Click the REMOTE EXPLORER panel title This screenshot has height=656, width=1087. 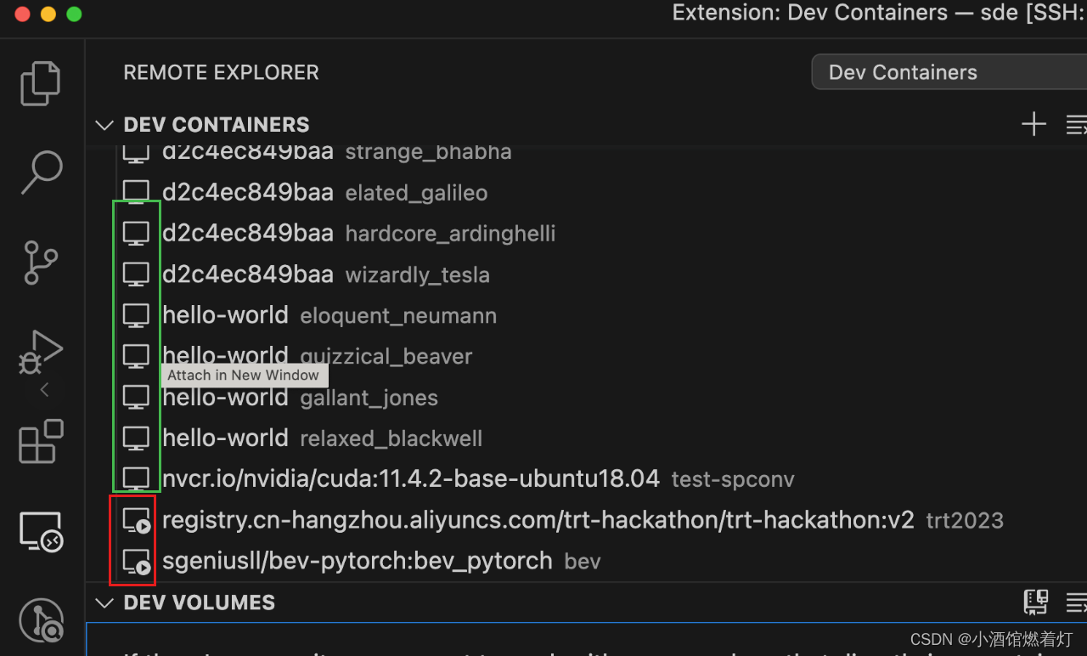(x=221, y=72)
